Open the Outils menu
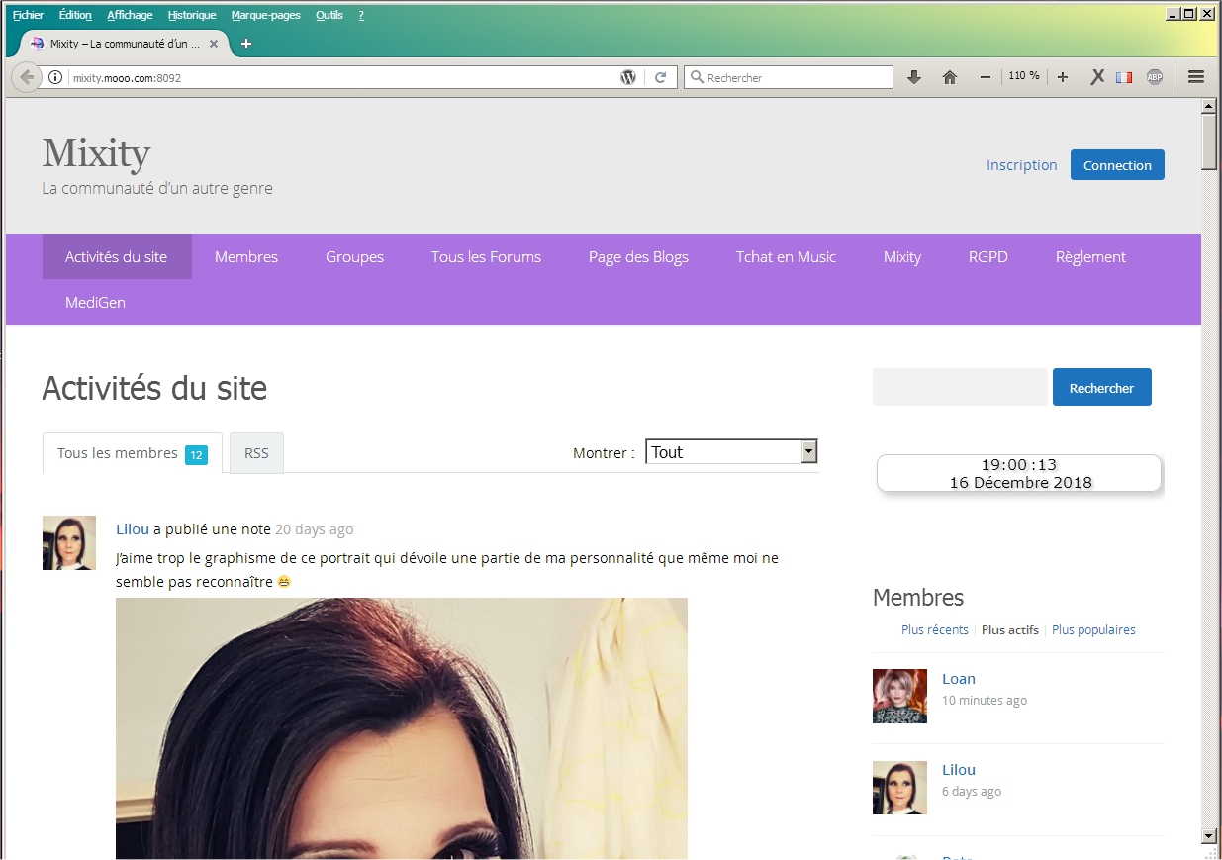The image size is (1222, 860). coord(329,15)
